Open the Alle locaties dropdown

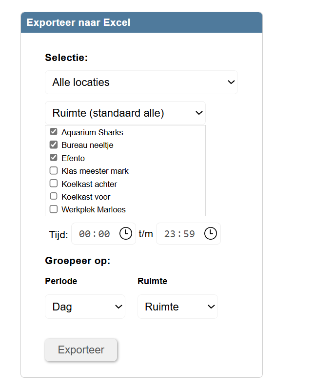tap(141, 82)
